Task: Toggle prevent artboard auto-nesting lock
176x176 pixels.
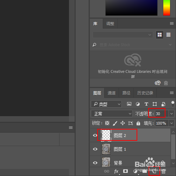Action: click(x=131, y=123)
